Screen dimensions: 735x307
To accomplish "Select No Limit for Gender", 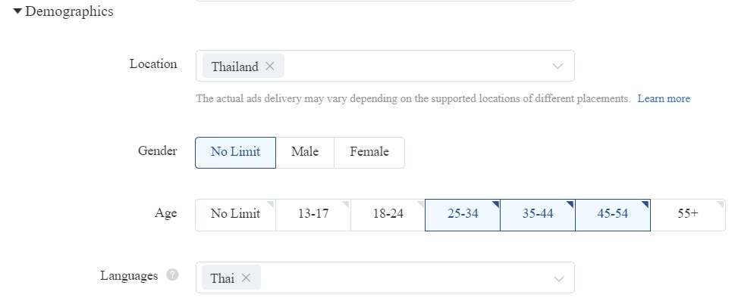I will point(235,152).
